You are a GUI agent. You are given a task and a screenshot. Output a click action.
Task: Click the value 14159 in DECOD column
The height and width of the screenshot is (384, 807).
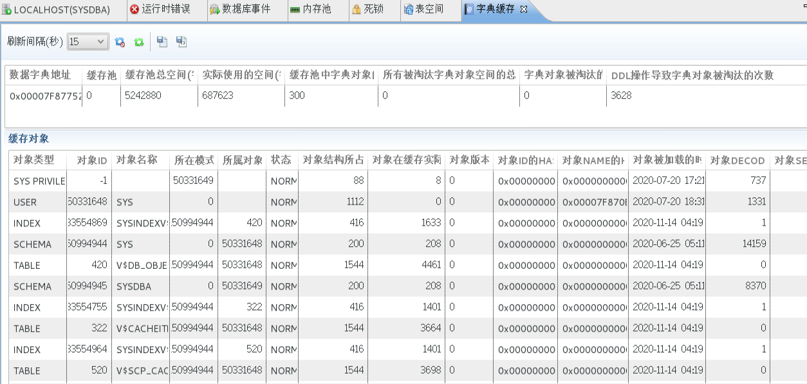[x=754, y=244]
